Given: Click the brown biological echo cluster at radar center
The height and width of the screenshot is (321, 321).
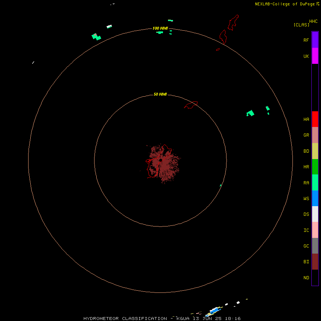Looking at the screenshot, I should tap(163, 164).
